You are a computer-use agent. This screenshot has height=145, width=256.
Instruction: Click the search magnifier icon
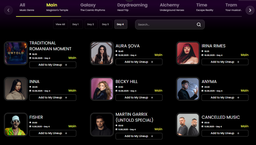(199, 24)
